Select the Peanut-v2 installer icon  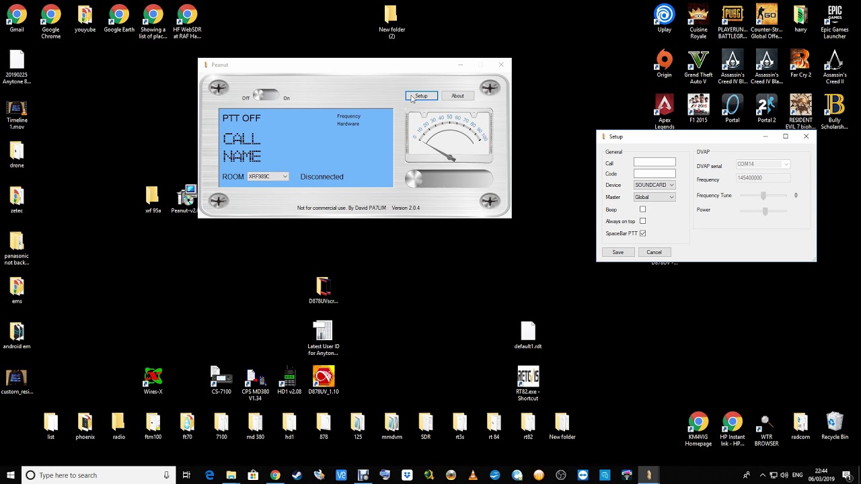(185, 199)
